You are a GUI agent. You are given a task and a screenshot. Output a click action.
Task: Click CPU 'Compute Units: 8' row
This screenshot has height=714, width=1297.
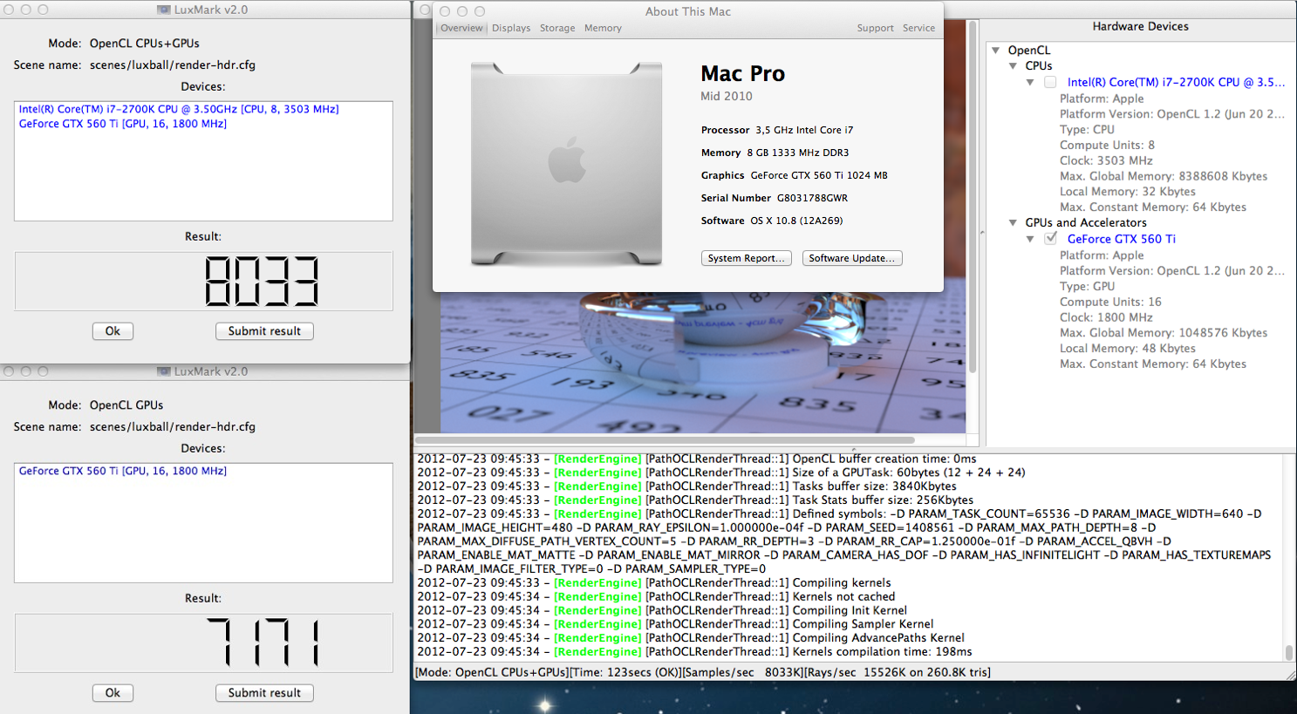[1107, 145]
